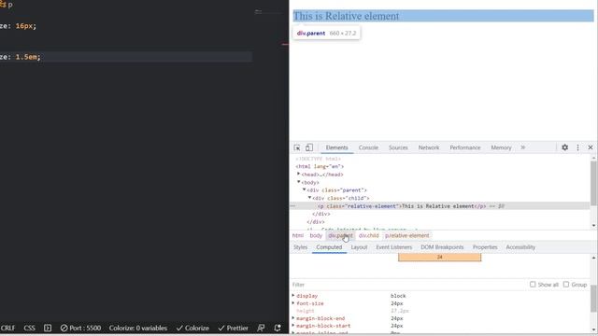Viewport: 598px width, 336px height.
Task: Select the Computed pane tab
Action: click(x=329, y=247)
